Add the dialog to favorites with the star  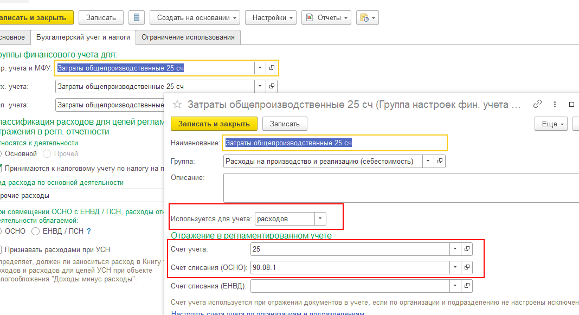(x=177, y=105)
